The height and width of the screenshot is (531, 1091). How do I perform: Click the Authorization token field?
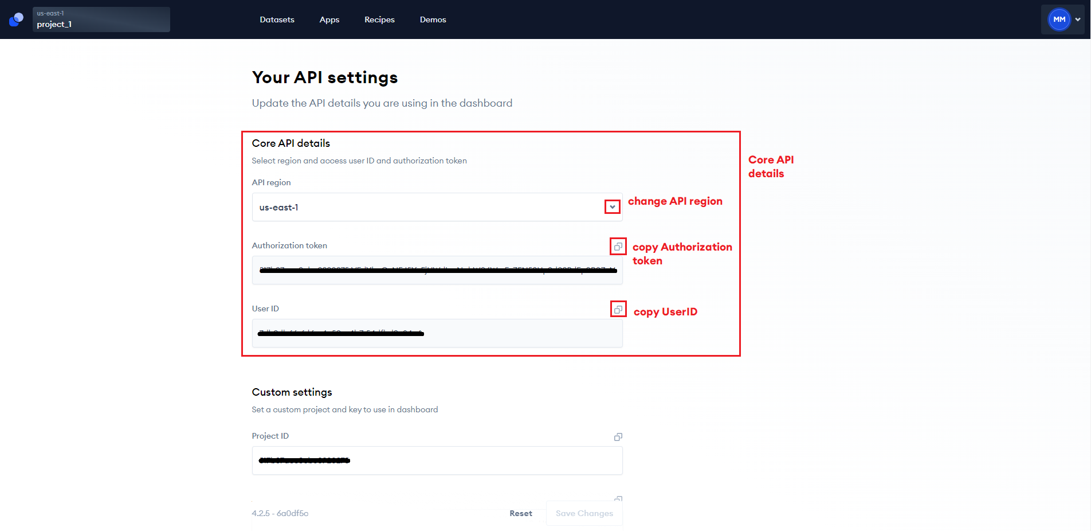click(x=437, y=270)
